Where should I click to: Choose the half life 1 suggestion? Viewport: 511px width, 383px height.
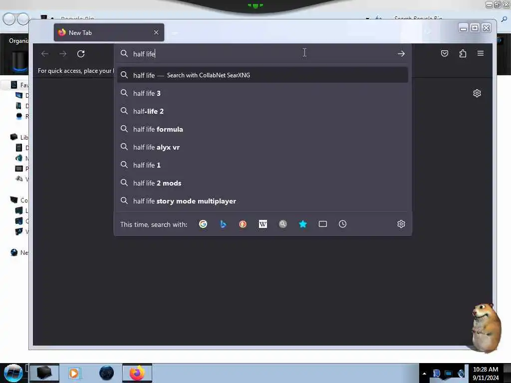(262, 165)
